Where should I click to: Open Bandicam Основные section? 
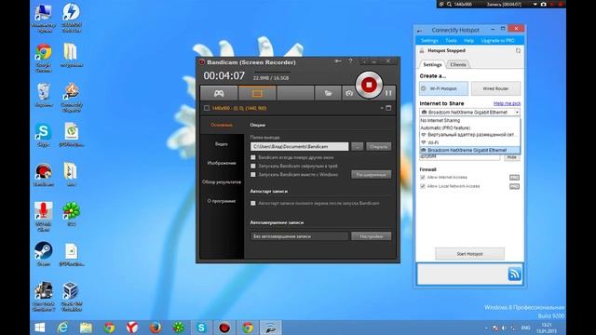[222, 125]
